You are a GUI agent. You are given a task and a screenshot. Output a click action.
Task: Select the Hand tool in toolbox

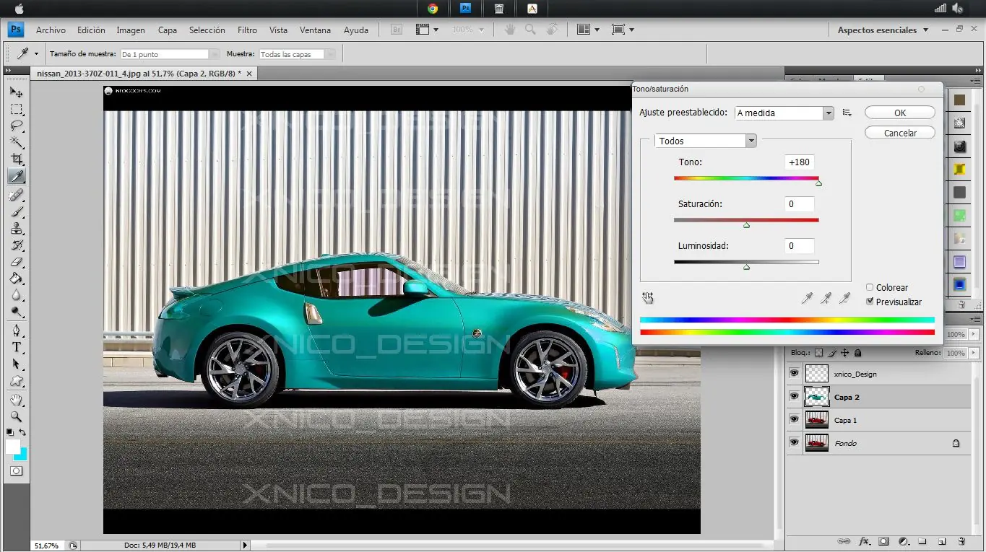coord(16,400)
